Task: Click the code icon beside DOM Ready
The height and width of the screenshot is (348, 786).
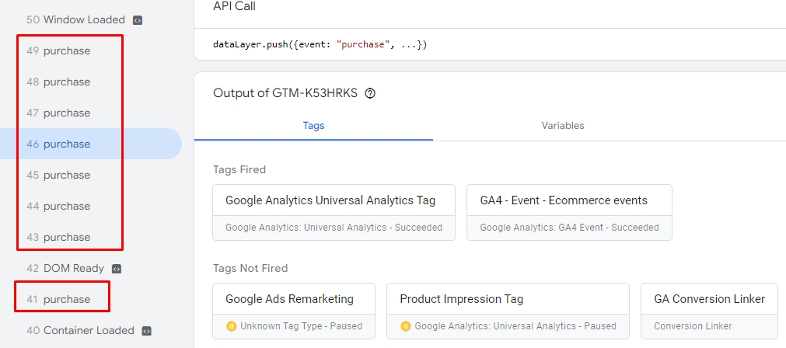Action: 117,269
